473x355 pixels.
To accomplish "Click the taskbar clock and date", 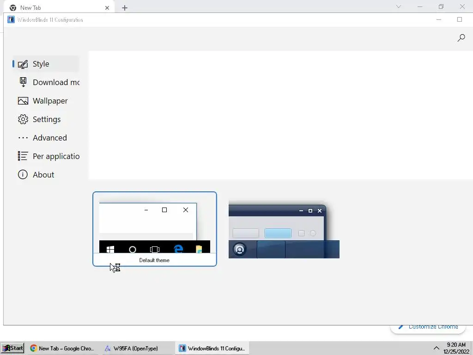I will pyautogui.click(x=456, y=348).
